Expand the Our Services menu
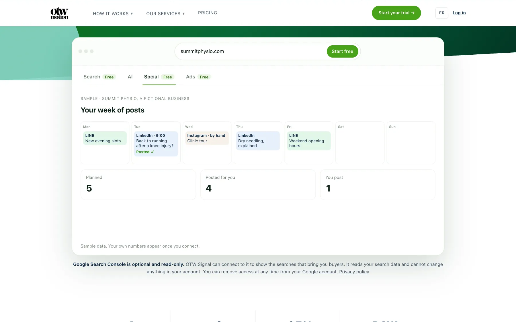This screenshot has width=516, height=322. [165, 13]
